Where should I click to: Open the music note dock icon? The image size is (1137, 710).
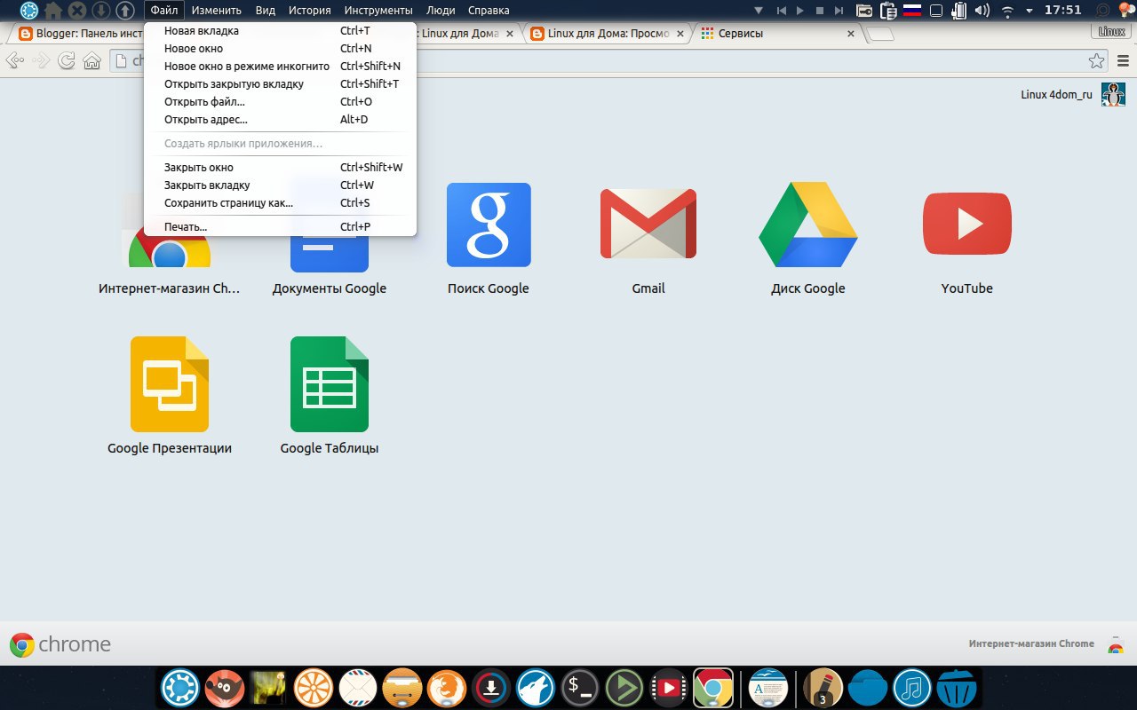click(x=912, y=687)
